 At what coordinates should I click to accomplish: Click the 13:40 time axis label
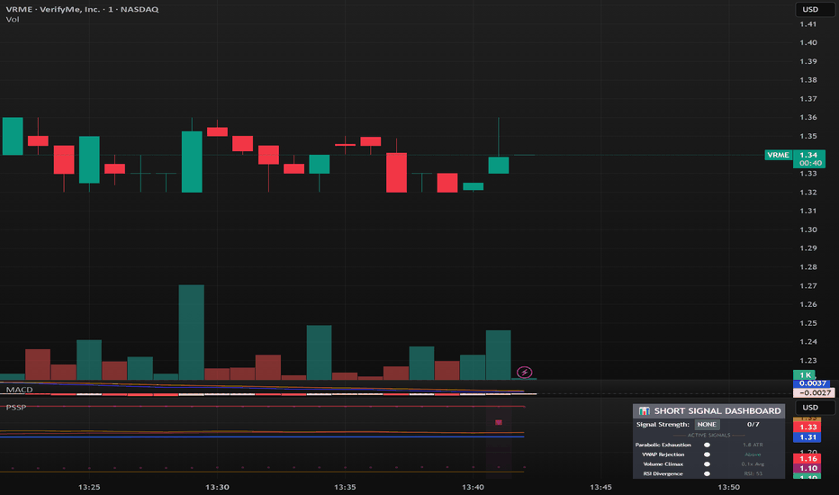click(473, 487)
